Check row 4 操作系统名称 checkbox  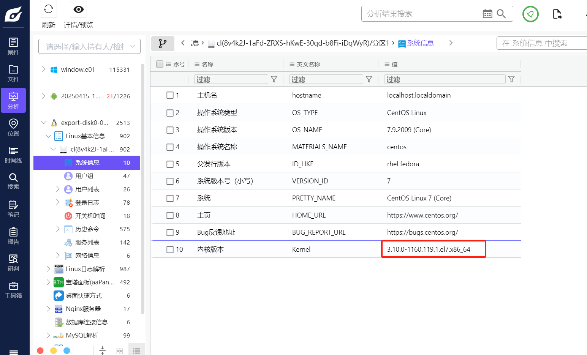(170, 147)
